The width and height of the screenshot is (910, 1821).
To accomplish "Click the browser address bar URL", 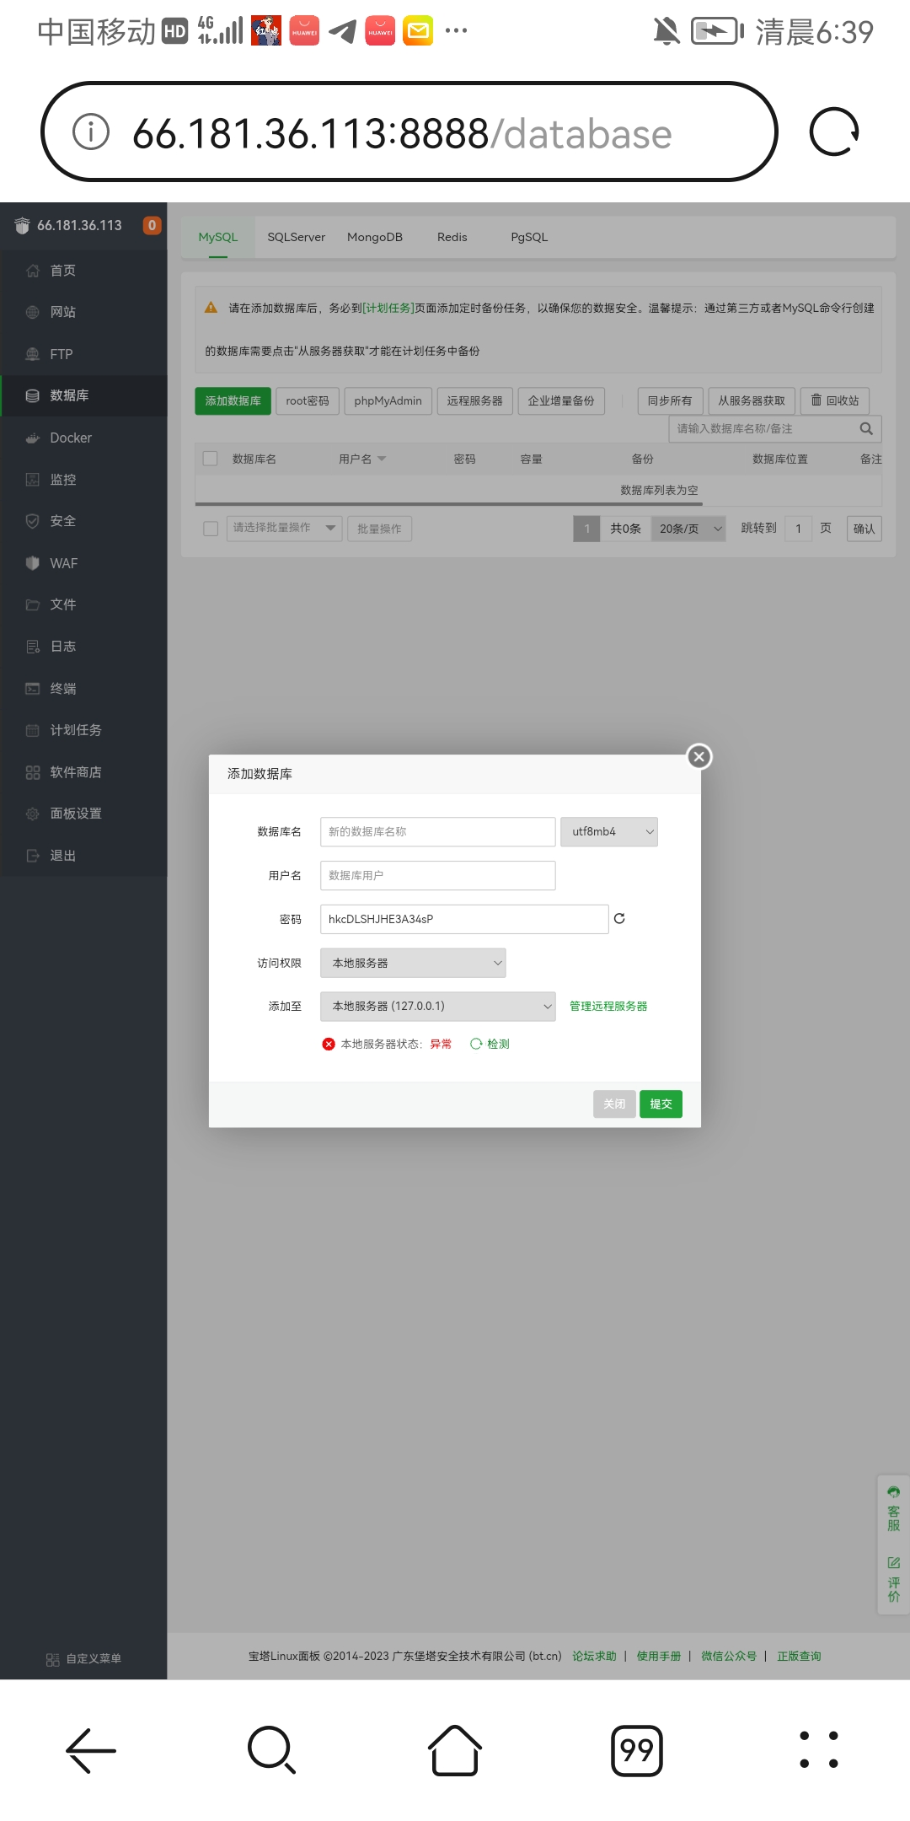I will [402, 133].
